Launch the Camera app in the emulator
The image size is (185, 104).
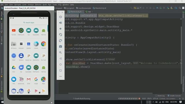click(36, 44)
